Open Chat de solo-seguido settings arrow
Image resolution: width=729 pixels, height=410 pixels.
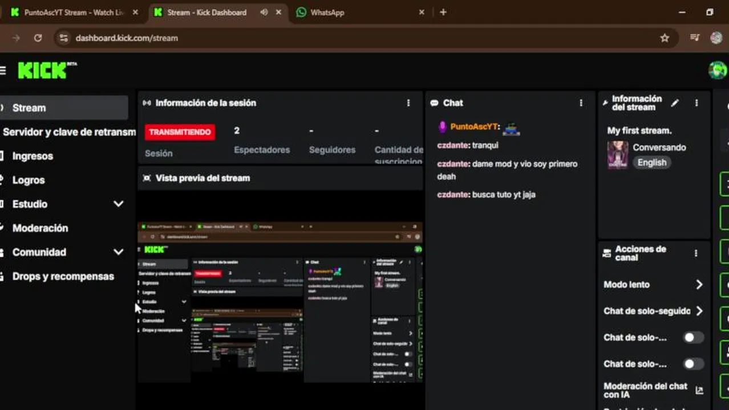[x=699, y=311]
